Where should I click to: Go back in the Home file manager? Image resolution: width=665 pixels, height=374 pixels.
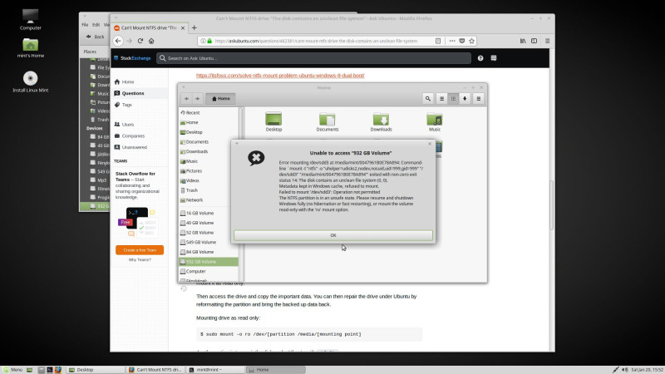(x=186, y=99)
